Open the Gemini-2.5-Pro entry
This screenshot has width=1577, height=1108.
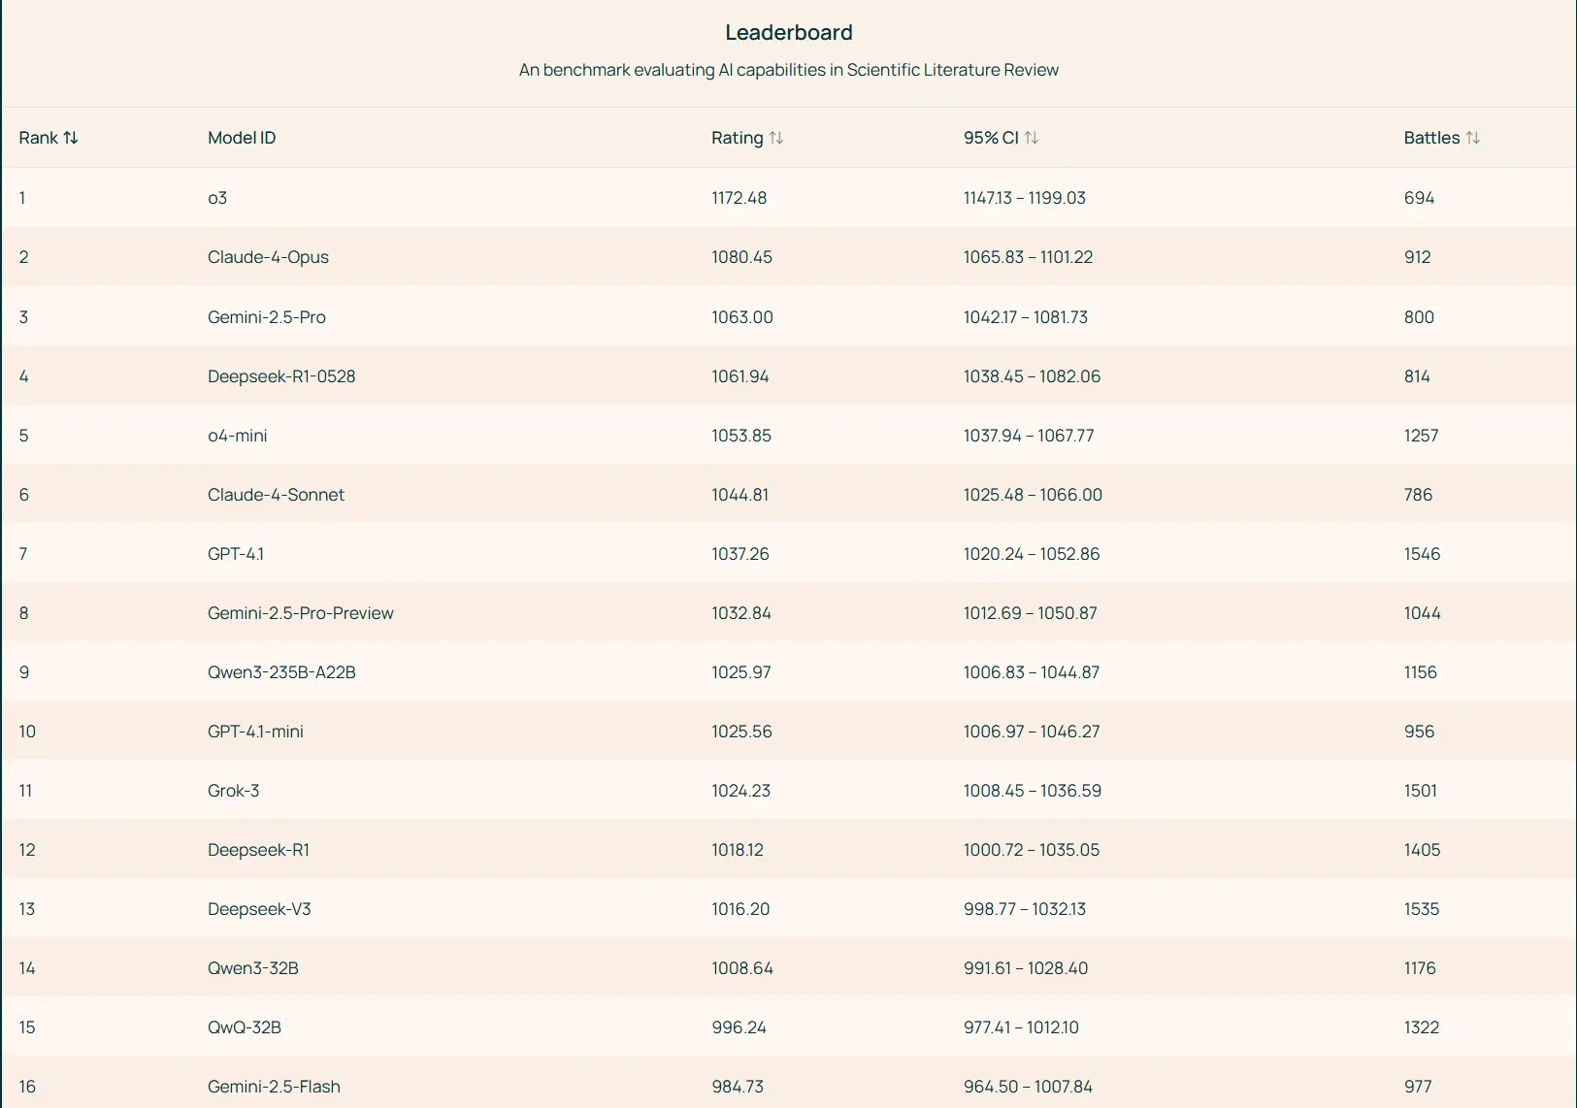[266, 317]
